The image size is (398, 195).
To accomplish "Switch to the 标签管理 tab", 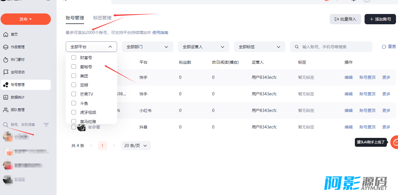I will [x=102, y=18].
